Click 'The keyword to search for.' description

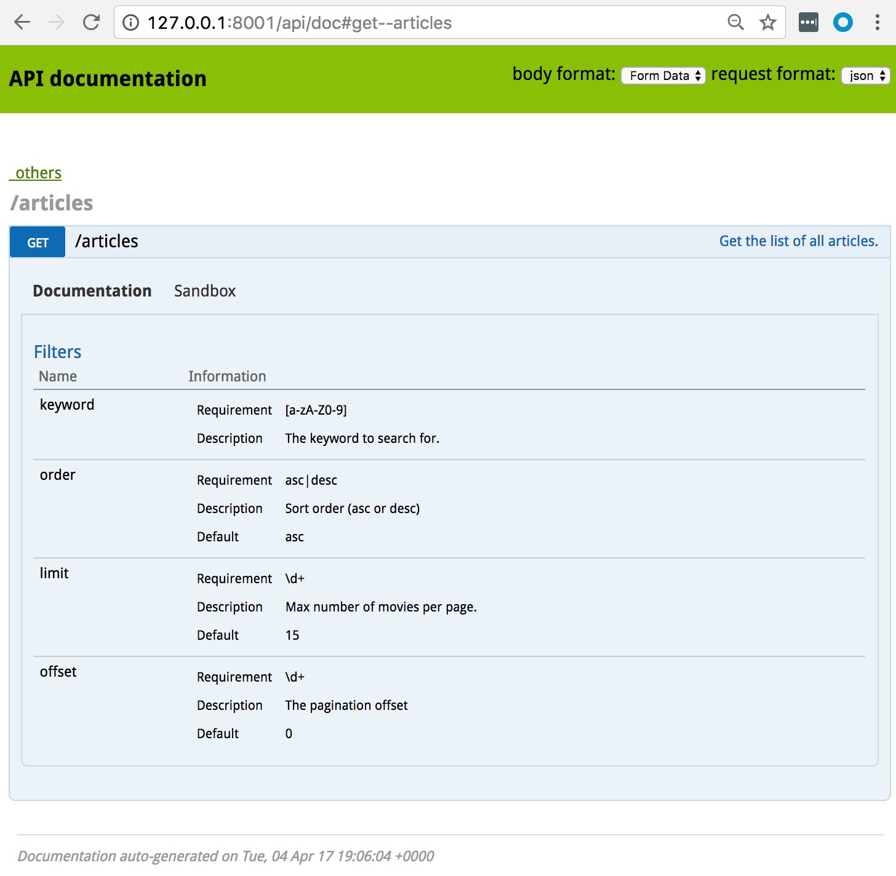click(362, 439)
